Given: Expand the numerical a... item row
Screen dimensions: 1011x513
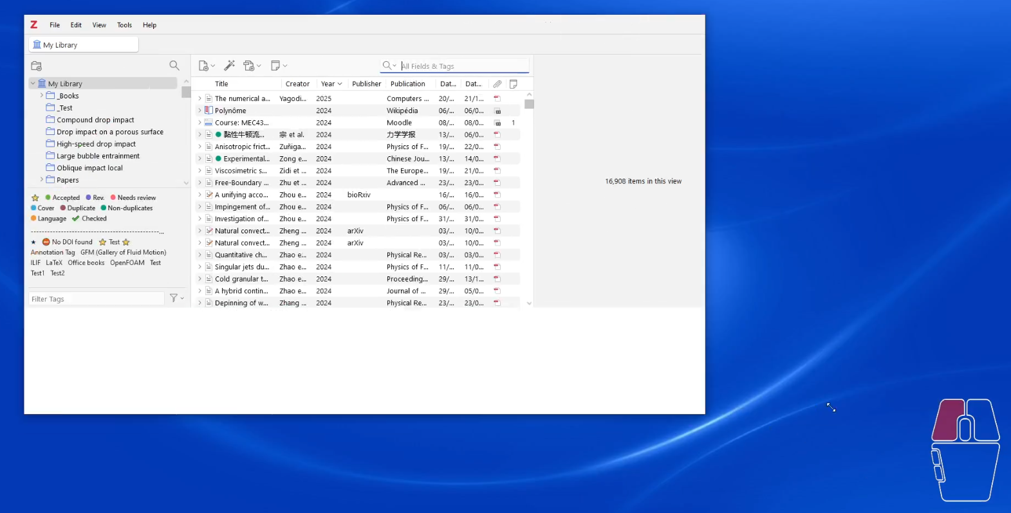Looking at the screenshot, I should [x=200, y=98].
